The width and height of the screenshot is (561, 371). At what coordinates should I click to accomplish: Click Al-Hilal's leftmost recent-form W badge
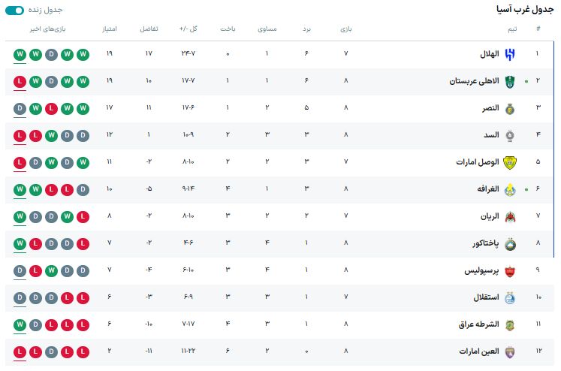point(20,54)
